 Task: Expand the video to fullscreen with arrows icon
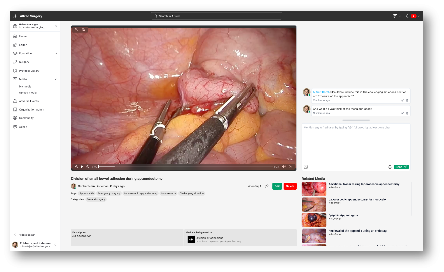[77, 30]
